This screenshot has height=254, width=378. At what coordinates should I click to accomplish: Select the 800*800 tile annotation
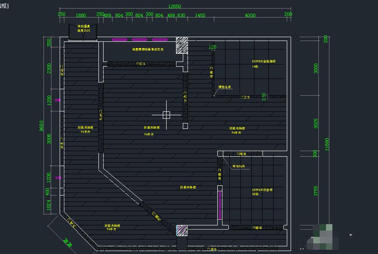click(264, 61)
